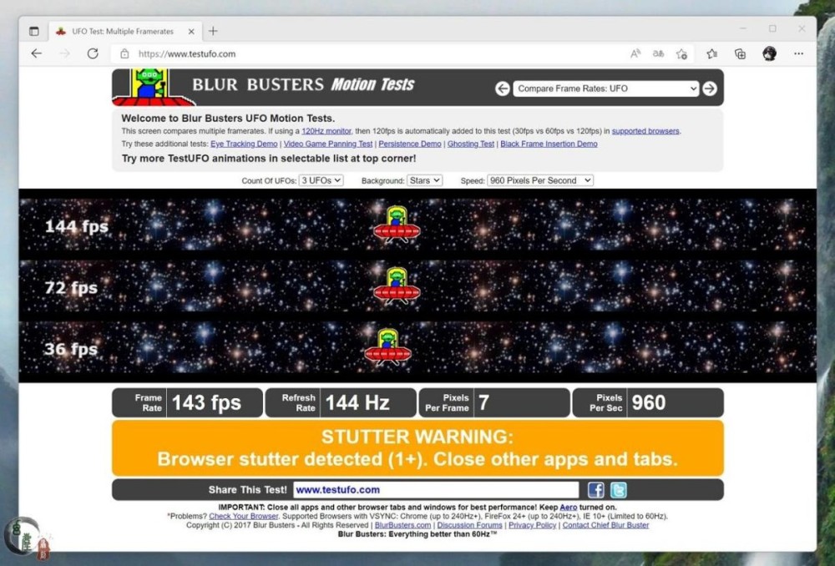Open the Persistence Demo link
The image size is (835, 566).
410,144
